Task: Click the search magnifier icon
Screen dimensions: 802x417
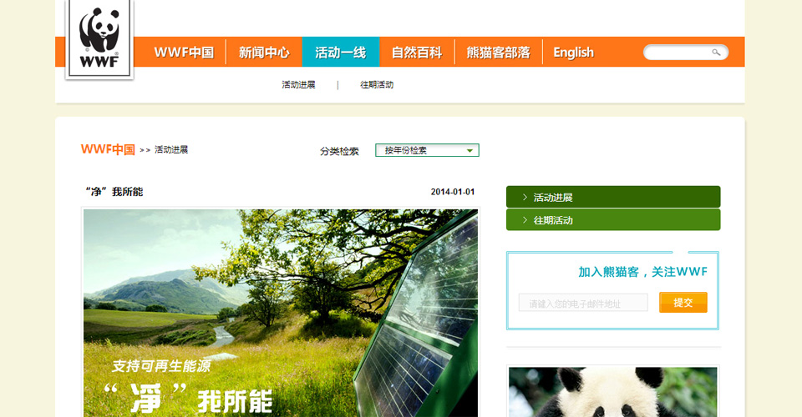Action: coord(716,52)
